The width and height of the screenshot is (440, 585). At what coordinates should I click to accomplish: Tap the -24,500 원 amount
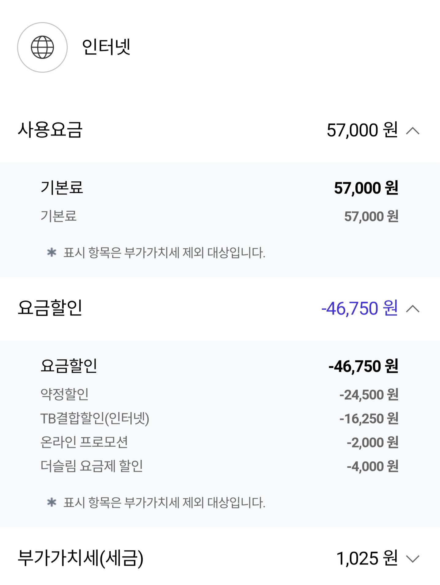(x=369, y=394)
